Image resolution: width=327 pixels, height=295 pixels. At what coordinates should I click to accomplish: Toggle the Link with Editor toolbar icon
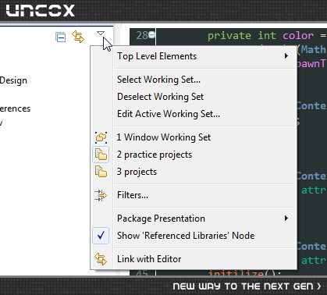point(78,37)
